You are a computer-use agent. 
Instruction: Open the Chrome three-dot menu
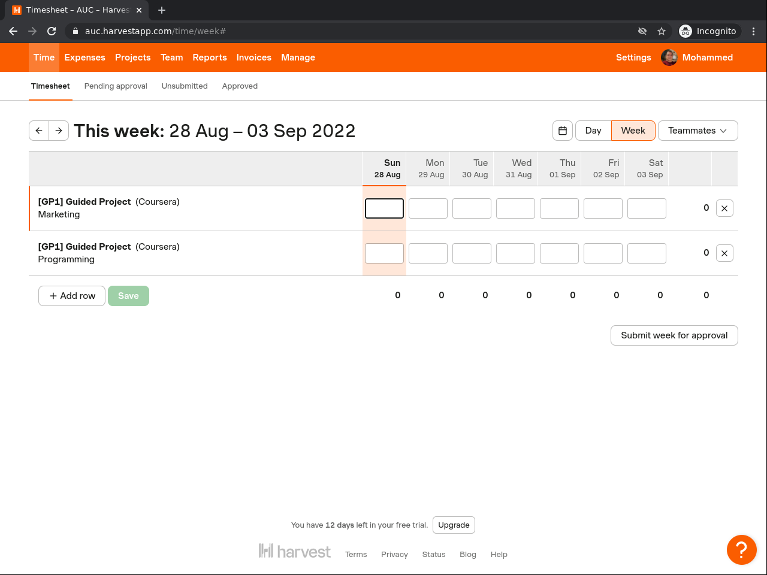(754, 31)
